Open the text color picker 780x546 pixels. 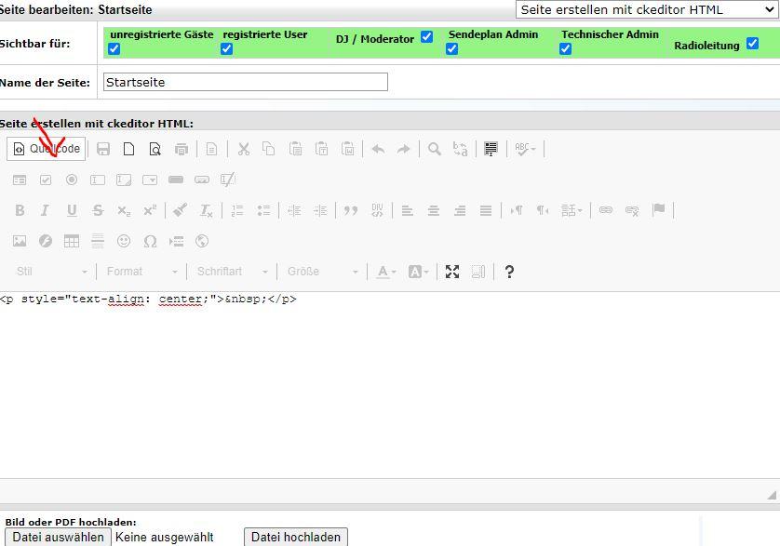point(386,272)
